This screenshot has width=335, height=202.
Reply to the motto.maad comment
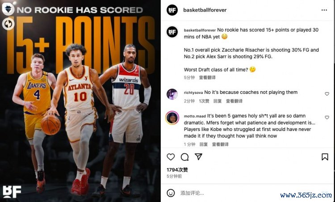204,144
